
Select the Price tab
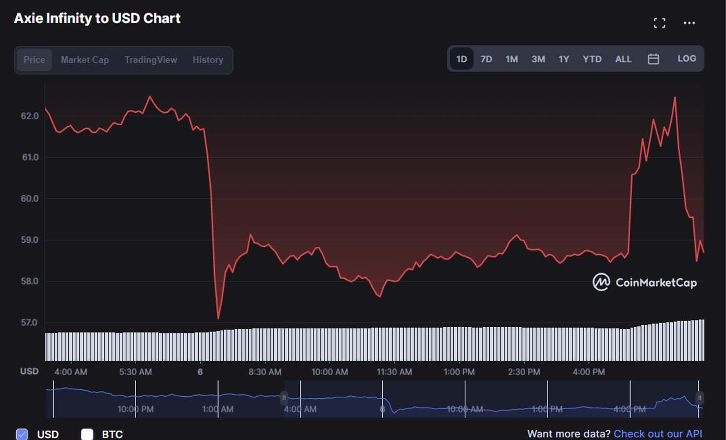click(x=34, y=60)
